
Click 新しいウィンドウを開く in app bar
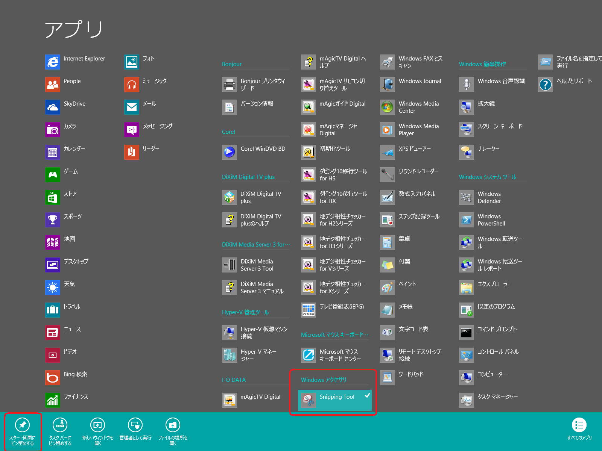click(x=98, y=431)
